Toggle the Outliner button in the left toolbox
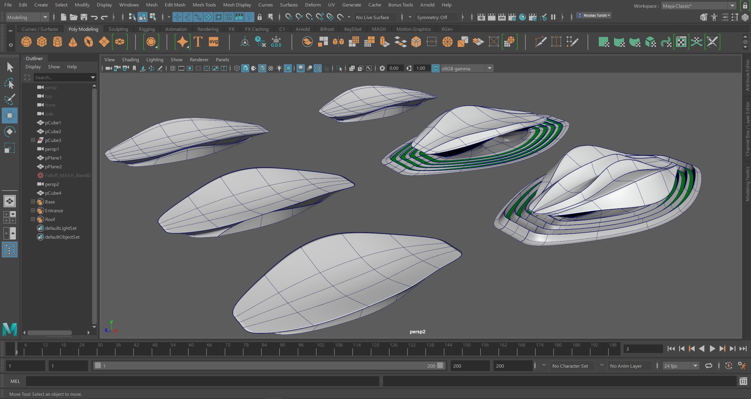This screenshot has width=751, height=399. [10, 250]
